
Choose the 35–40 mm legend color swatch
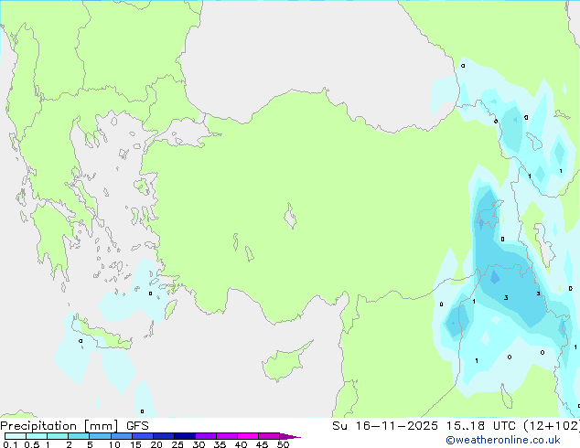click(x=226, y=436)
